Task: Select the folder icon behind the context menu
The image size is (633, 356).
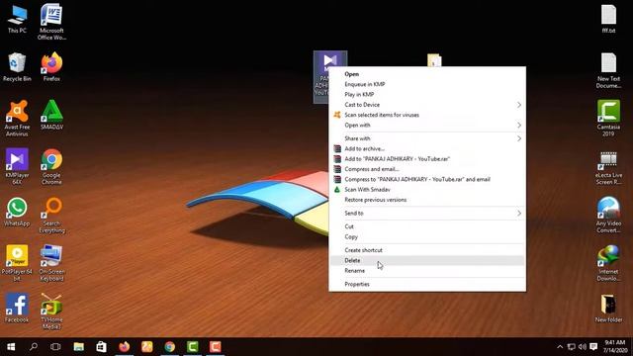Action: click(434, 60)
